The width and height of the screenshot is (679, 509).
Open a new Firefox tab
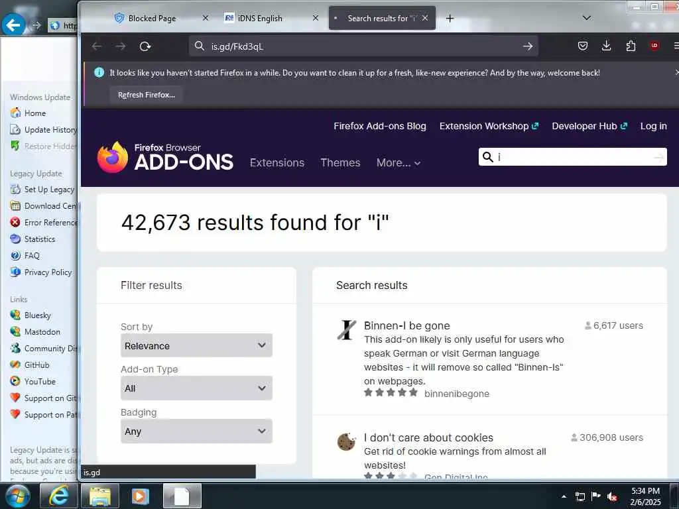click(450, 18)
